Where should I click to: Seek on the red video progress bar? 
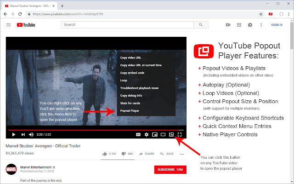pos(96,130)
